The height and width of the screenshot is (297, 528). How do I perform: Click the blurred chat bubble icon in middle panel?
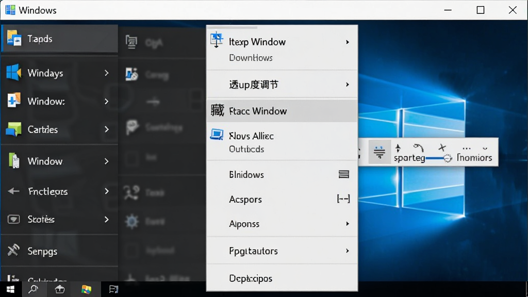click(132, 127)
